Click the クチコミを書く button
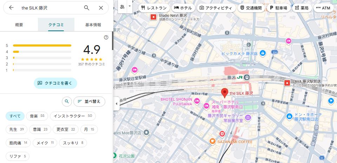This screenshot has width=337, height=163. 55,83
